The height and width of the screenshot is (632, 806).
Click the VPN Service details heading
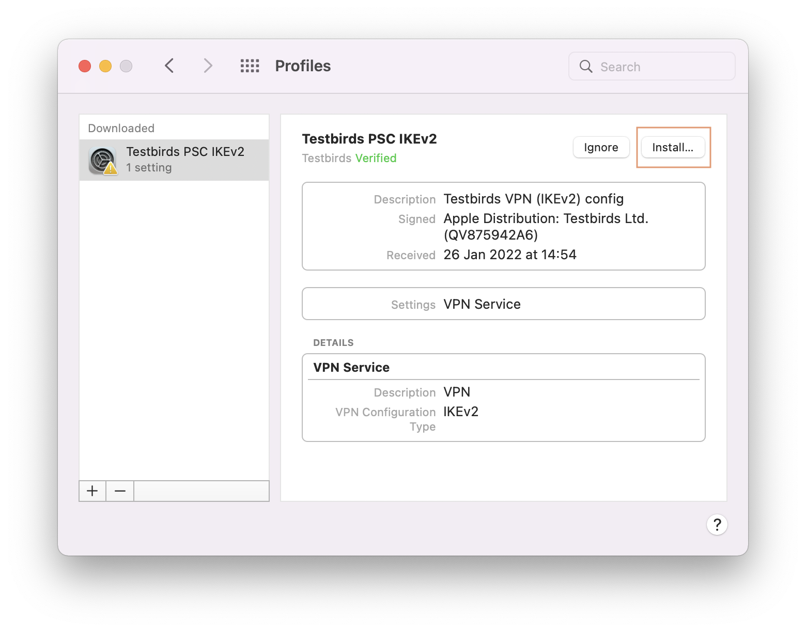351,368
